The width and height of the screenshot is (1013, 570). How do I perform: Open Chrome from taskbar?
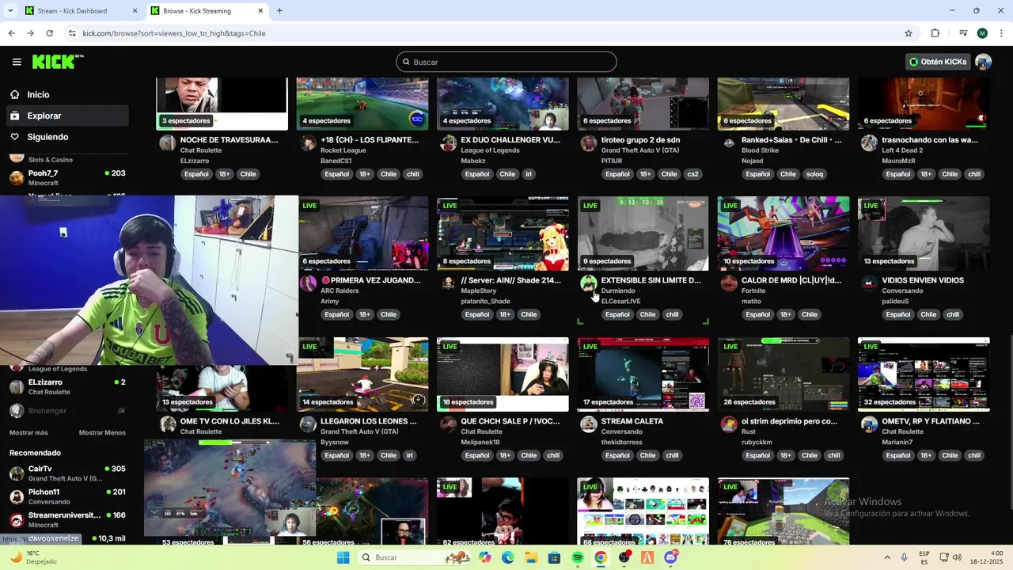[x=601, y=557]
